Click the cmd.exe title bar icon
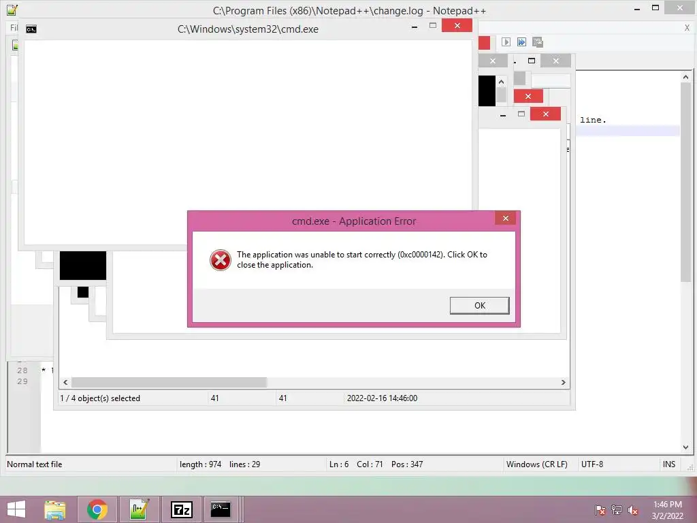The height and width of the screenshot is (523, 697). click(31, 29)
